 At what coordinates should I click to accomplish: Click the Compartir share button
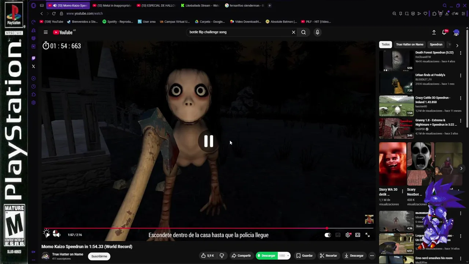point(241,256)
